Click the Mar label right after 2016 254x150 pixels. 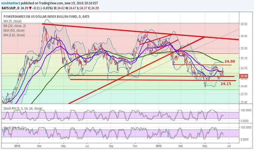[181, 146]
